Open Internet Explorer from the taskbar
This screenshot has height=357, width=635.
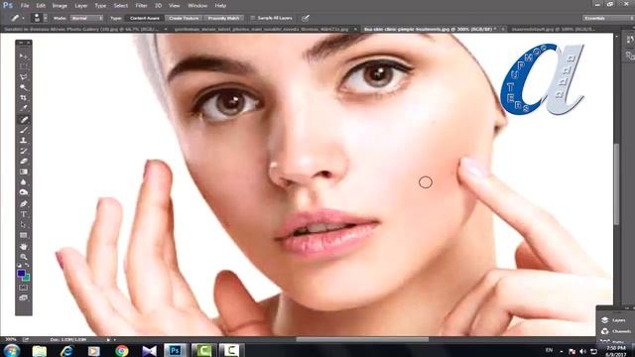pyautogui.click(x=66, y=351)
